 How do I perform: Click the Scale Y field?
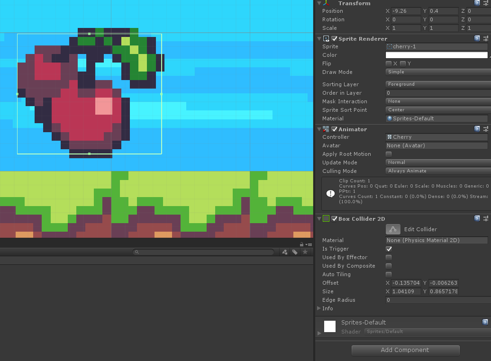point(444,28)
